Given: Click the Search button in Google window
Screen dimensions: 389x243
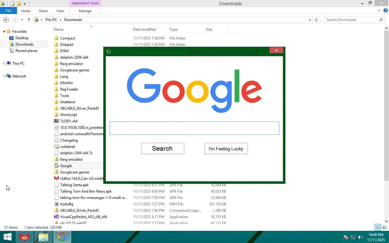Looking at the screenshot, I should [x=163, y=149].
